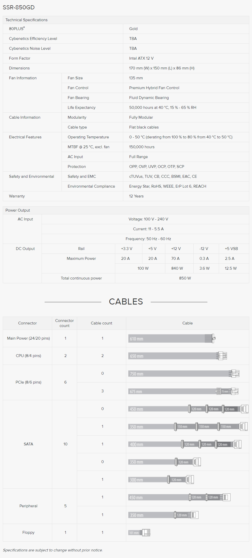Click the 675 mm PCIe split cable graphic
The width and height of the screenshot is (252, 558).
[183, 391]
